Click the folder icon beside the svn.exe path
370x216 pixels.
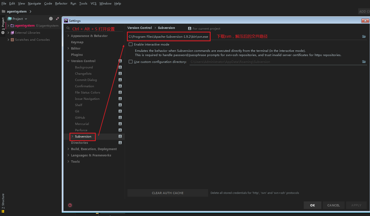(x=364, y=36)
